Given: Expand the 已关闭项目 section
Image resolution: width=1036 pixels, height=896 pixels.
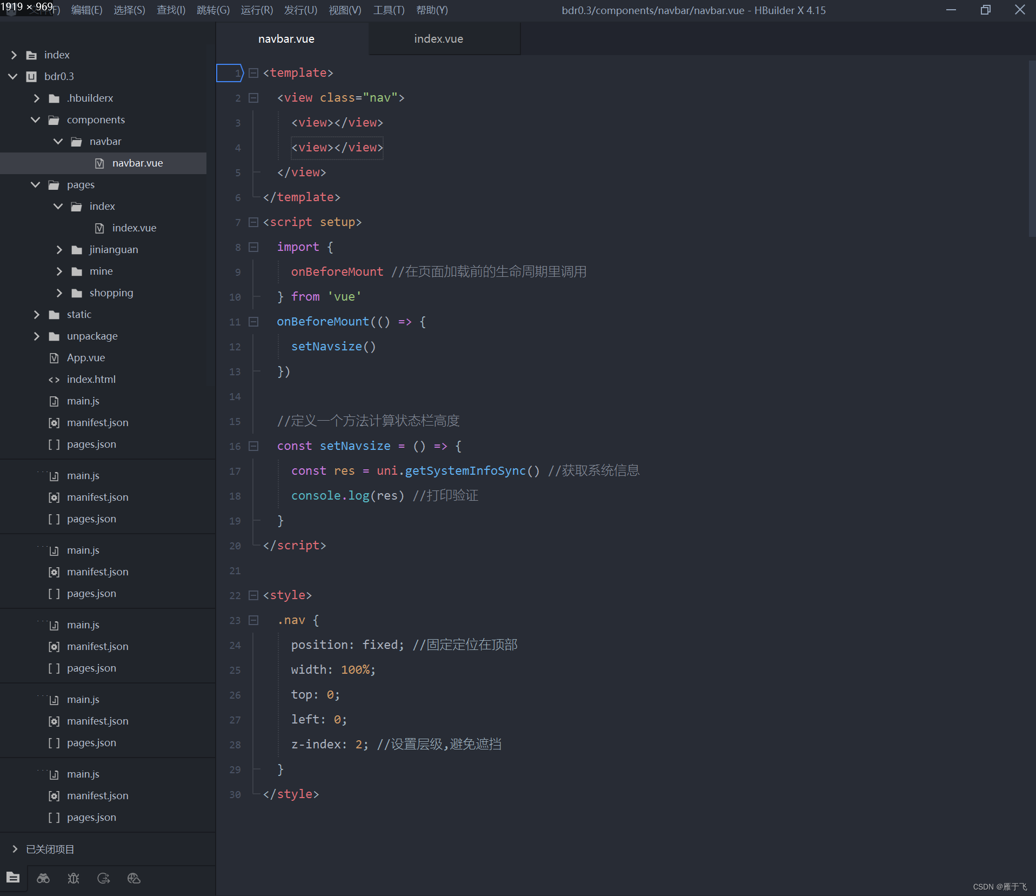Looking at the screenshot, I should [x=15, y=849].
